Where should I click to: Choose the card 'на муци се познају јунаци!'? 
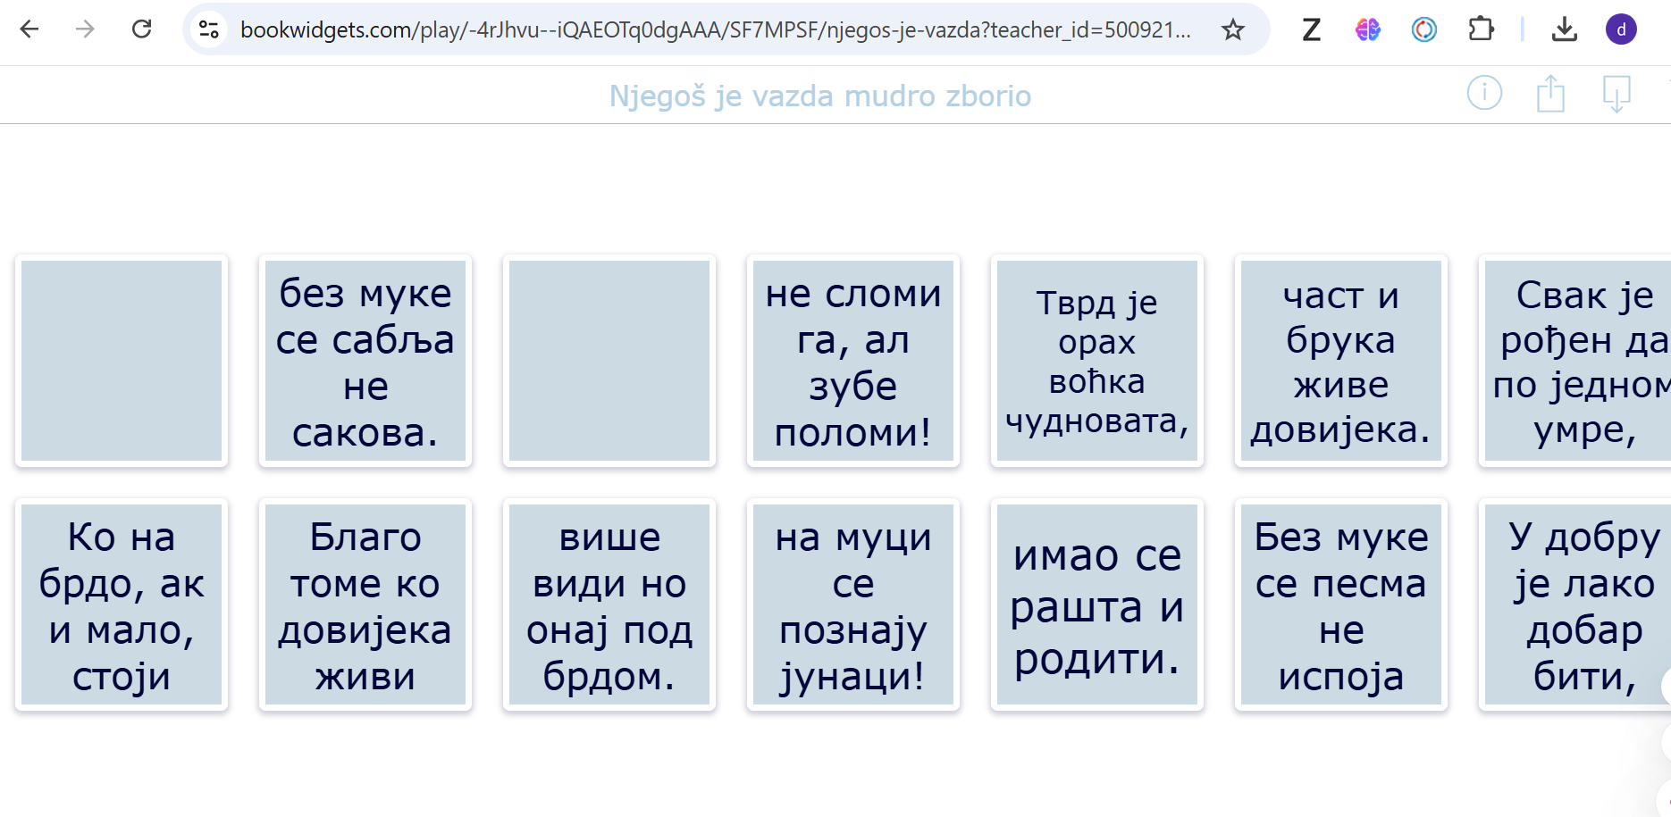[853, 604]
